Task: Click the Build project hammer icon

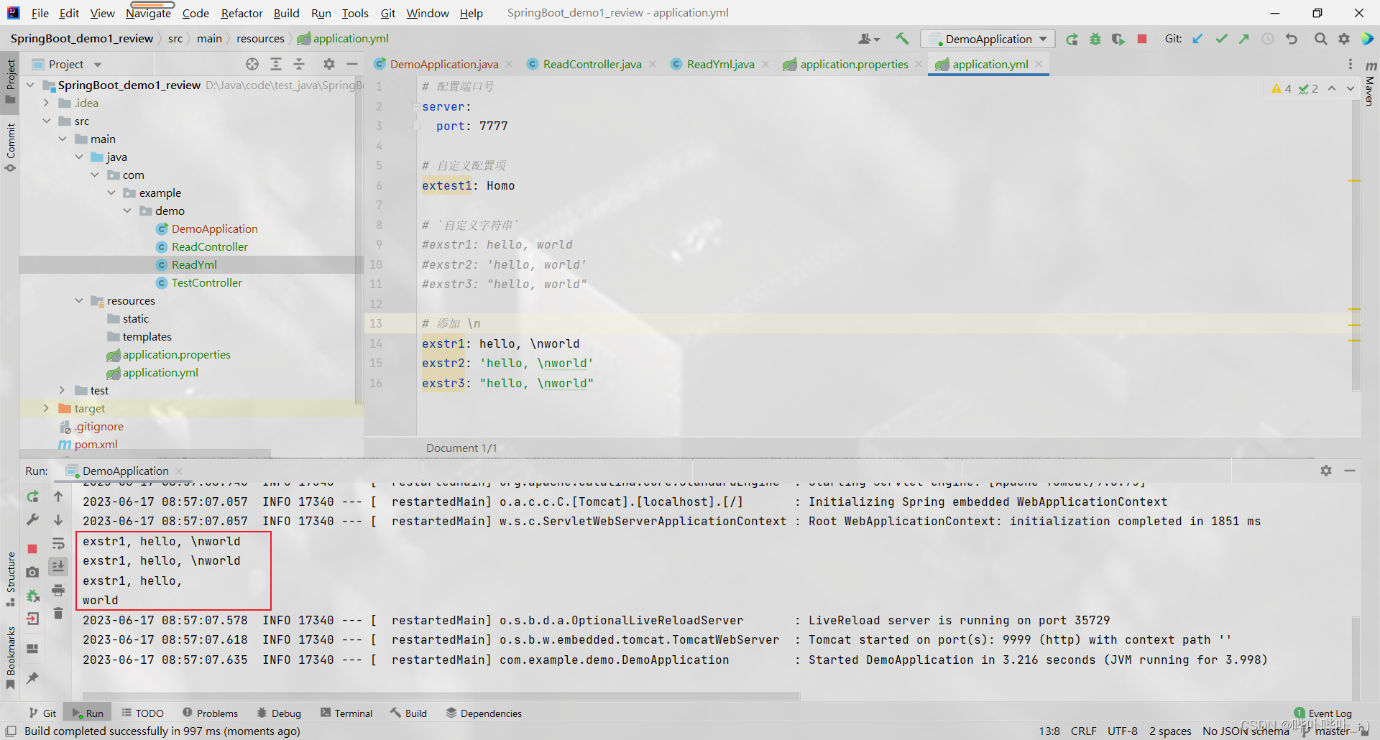Action: click(x=902, y=39)
